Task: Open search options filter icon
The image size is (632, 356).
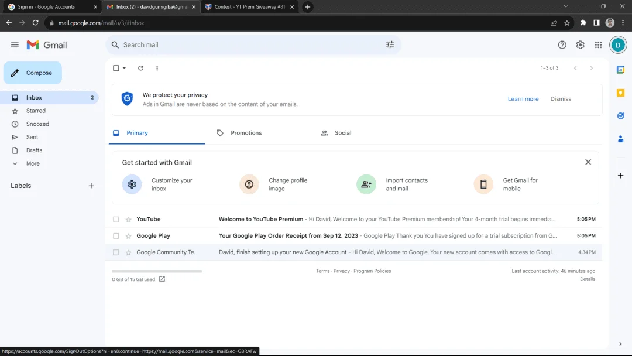Action: 390,44
